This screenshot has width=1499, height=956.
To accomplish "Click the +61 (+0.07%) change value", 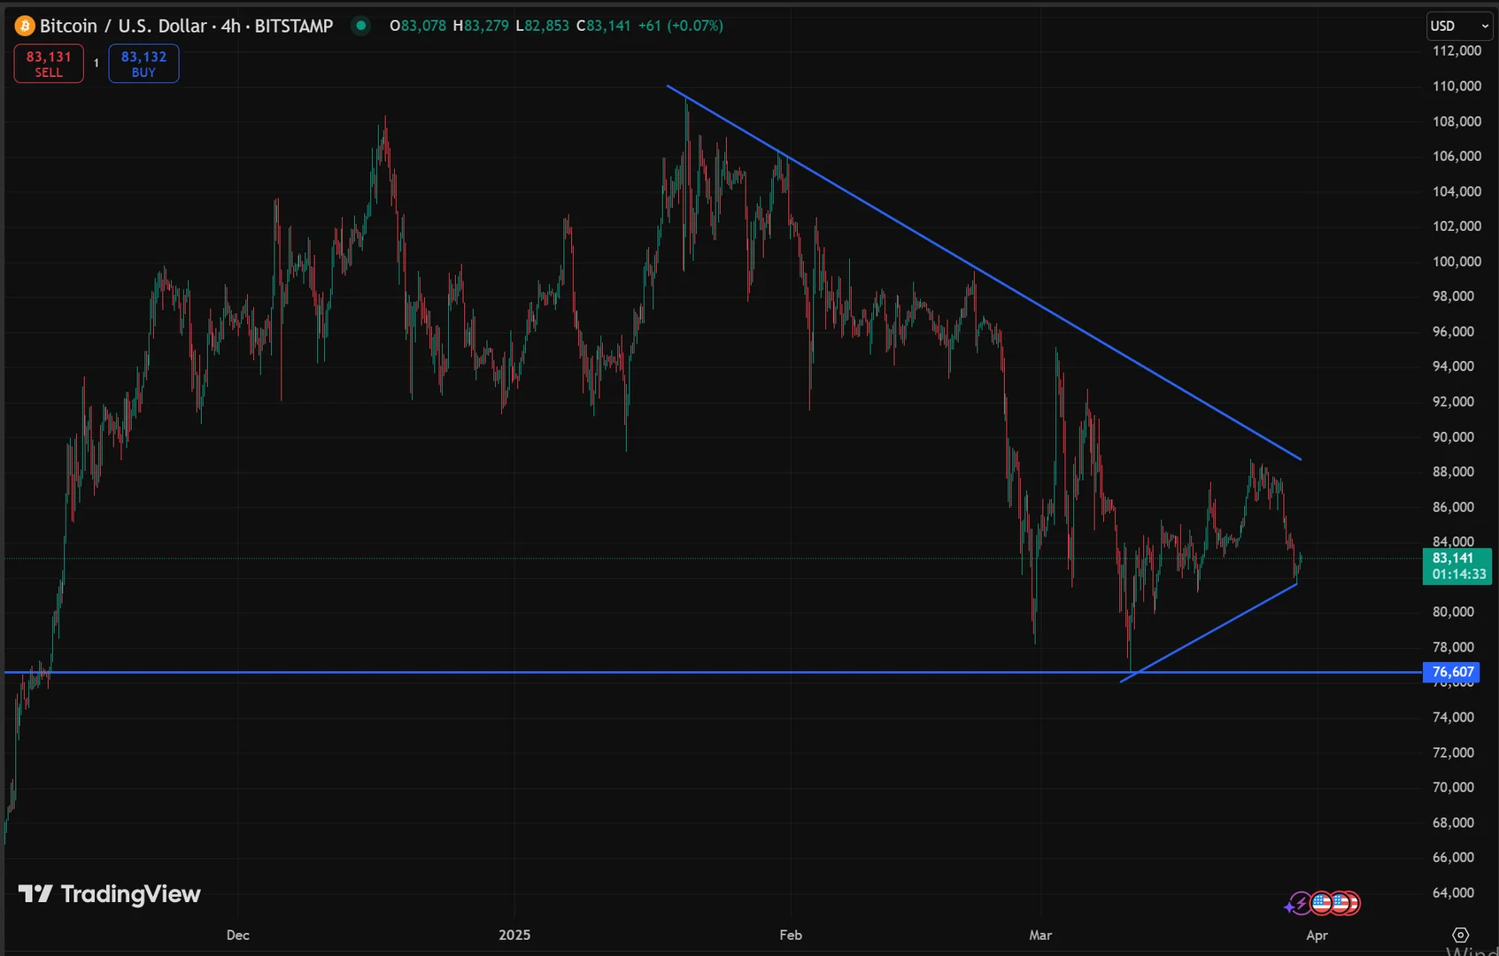I will click(x=681, y=26).
